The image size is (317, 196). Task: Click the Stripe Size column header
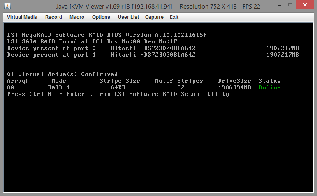coord(120,81)
